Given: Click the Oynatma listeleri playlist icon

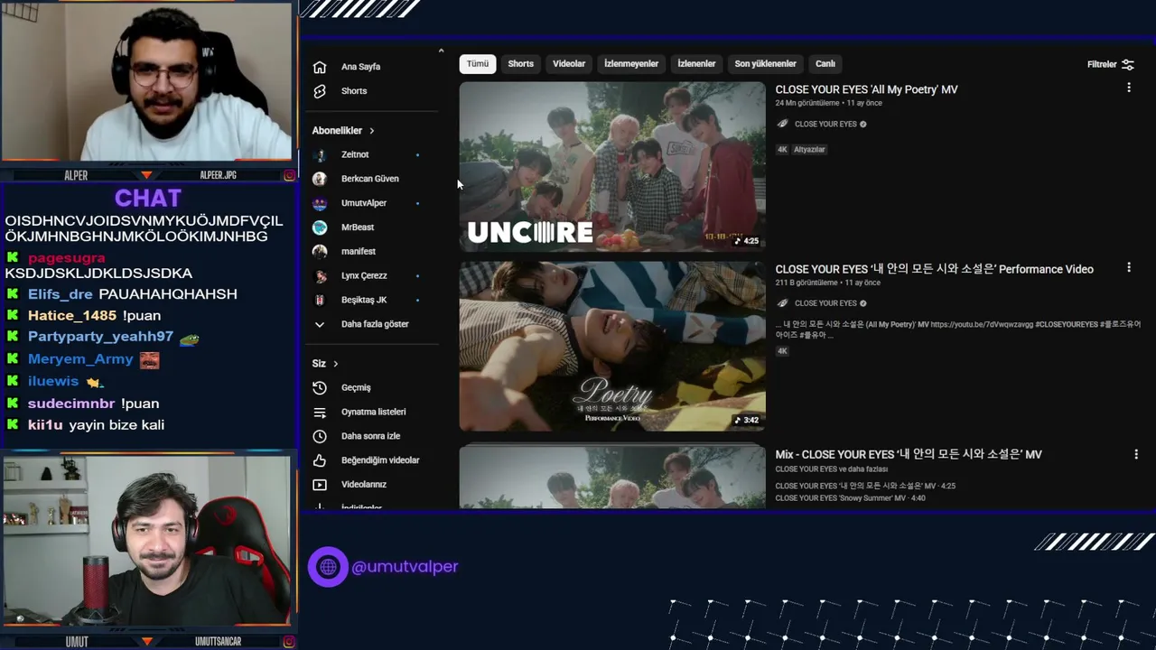Looking at the screenshot, I should [319, 412].
